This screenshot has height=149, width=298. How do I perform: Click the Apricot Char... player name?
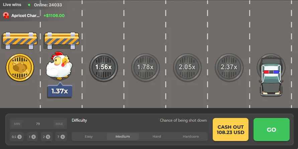point(25,16)
